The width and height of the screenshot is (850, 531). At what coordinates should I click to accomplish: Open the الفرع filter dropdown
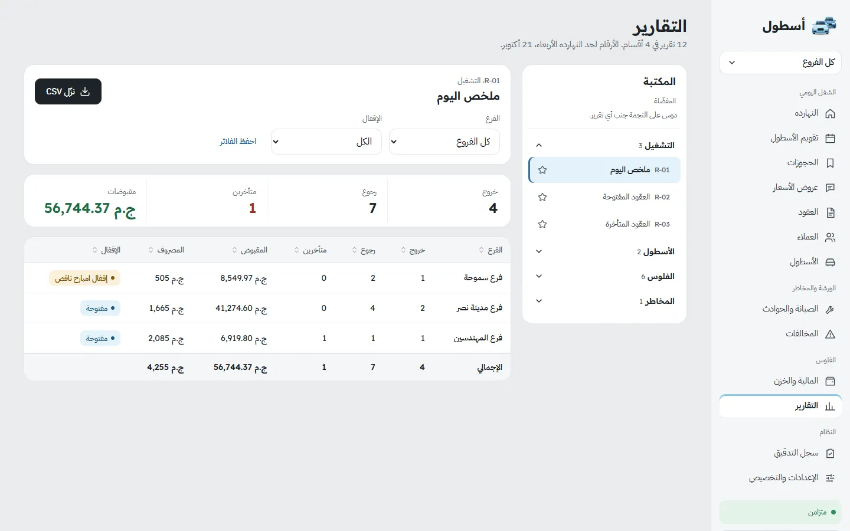coord(444,142)
